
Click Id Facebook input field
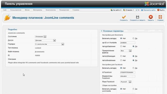coord(128,72)
